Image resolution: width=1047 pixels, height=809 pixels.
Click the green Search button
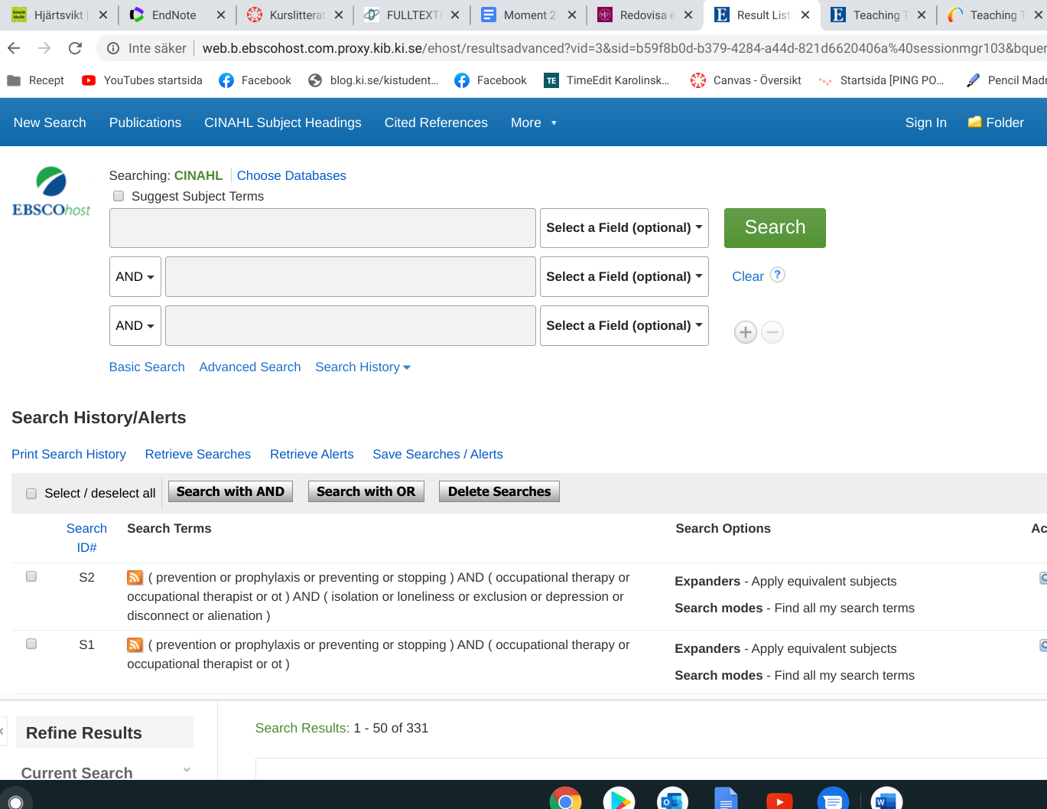pos(774,228)
